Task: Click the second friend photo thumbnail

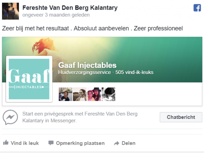Action: click(80, 94)
